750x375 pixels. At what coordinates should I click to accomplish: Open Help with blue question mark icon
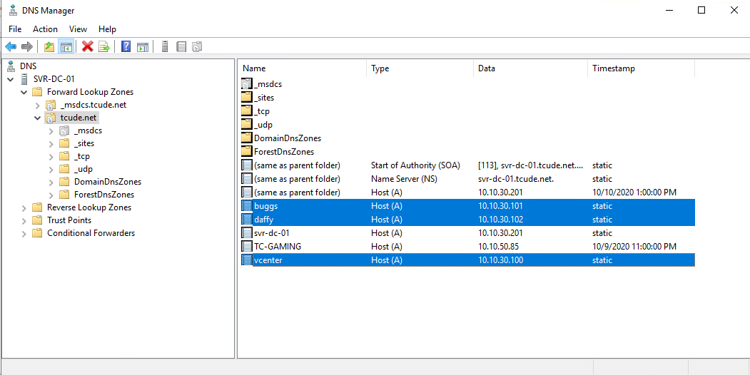(x=126, y=46)
